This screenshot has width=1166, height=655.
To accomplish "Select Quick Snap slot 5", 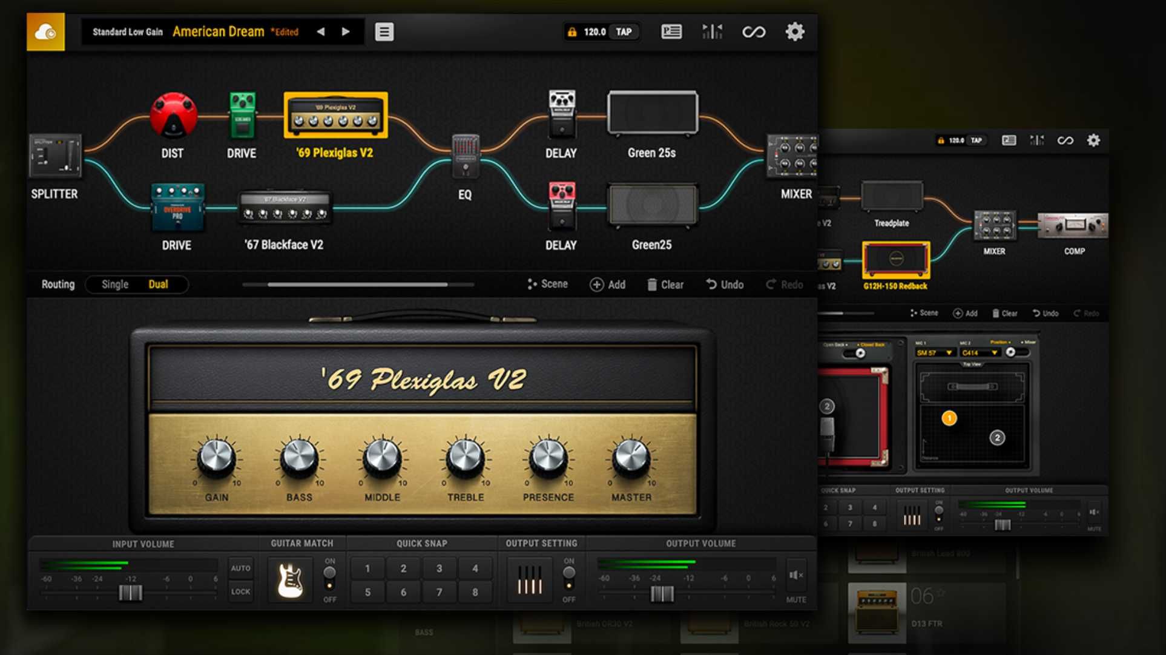I will (367, 592).
